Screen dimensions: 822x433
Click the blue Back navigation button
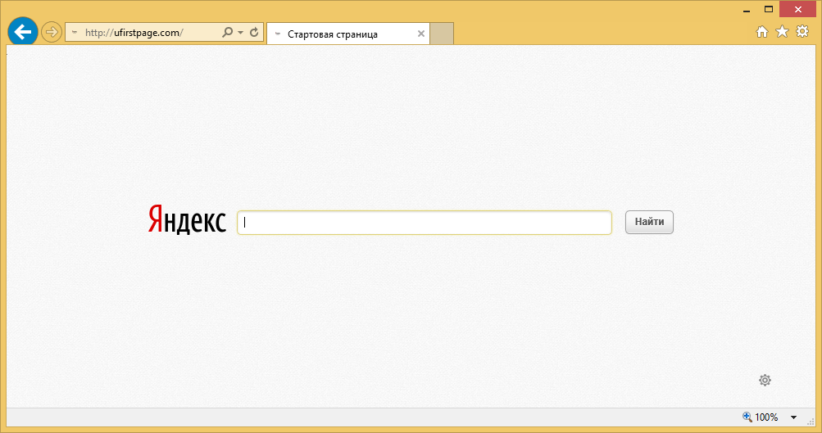[22, 32]
